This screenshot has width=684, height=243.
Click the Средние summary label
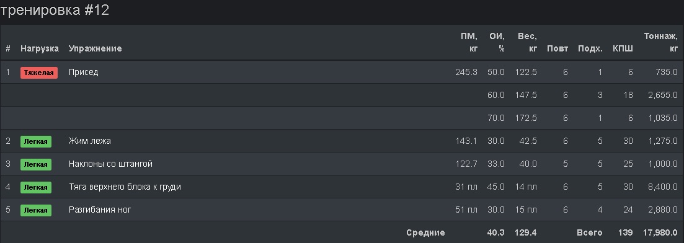coord(425,232)
